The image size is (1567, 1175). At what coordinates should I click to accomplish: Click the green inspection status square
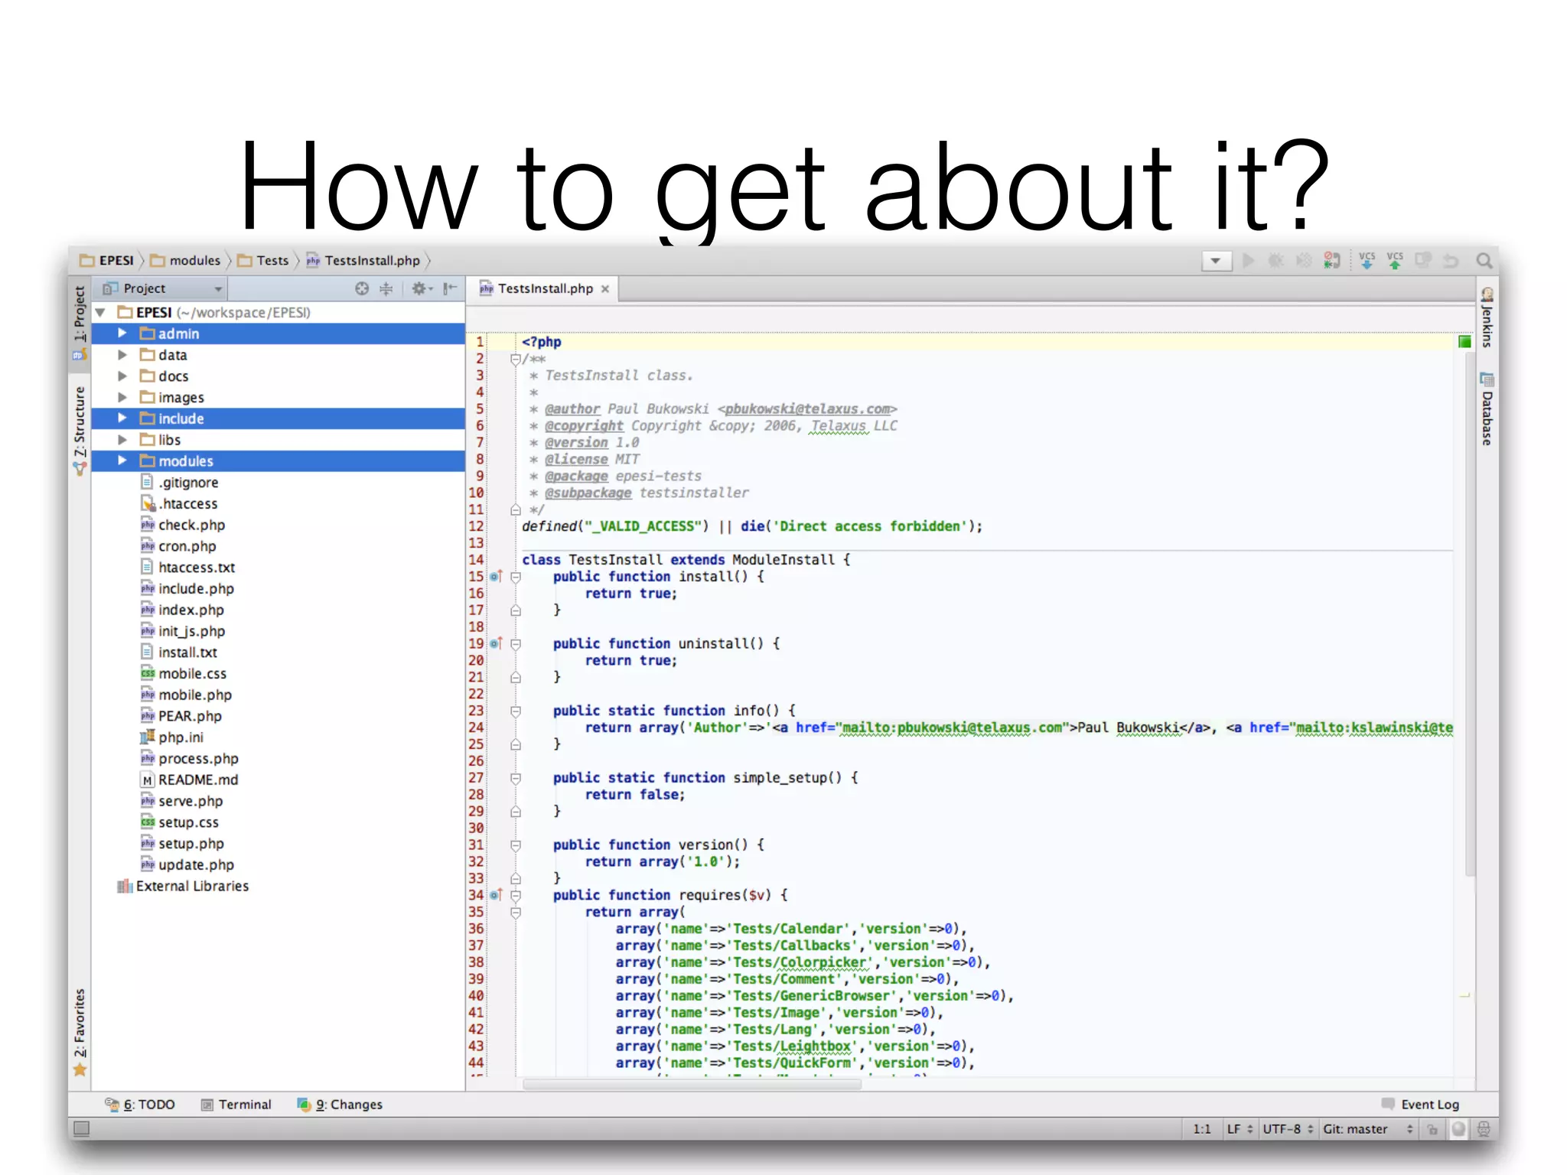point(1464,342)
